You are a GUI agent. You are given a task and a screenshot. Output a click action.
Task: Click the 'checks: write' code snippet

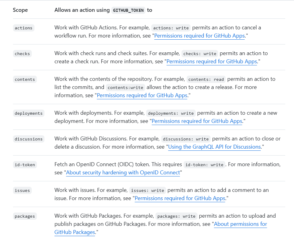(200, 54)
